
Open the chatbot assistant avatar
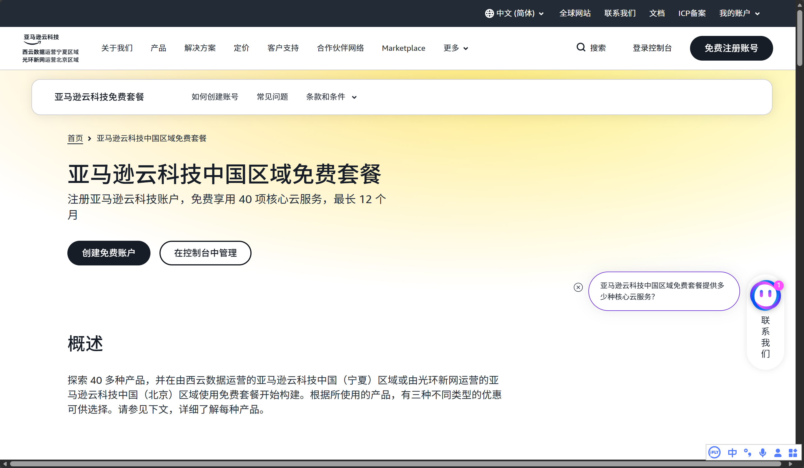pos(765,295)
